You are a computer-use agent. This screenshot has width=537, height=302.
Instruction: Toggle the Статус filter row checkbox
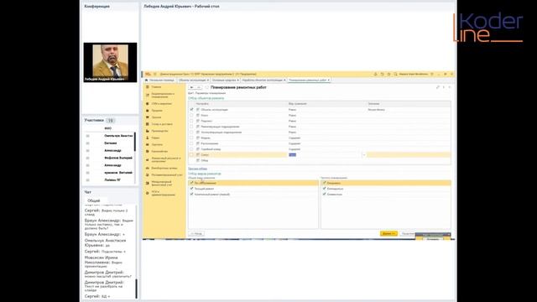coord(191,154)
